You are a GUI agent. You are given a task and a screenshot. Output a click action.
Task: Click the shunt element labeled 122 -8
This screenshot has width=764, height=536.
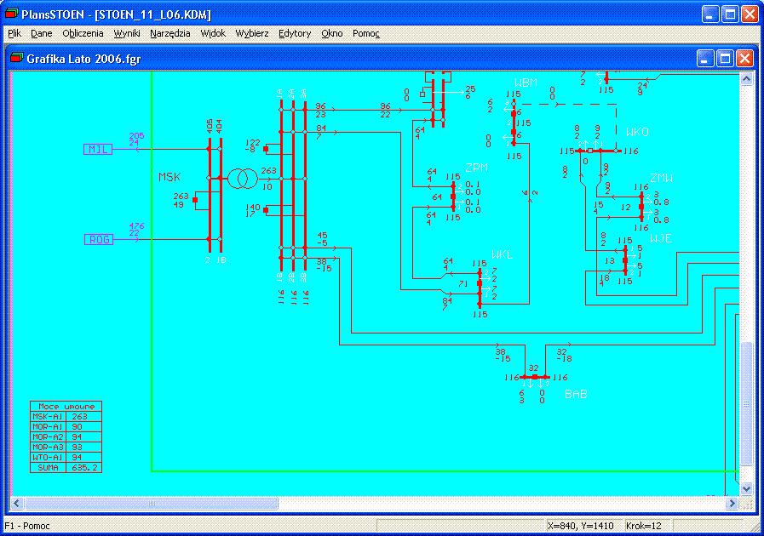pos(266,149)
